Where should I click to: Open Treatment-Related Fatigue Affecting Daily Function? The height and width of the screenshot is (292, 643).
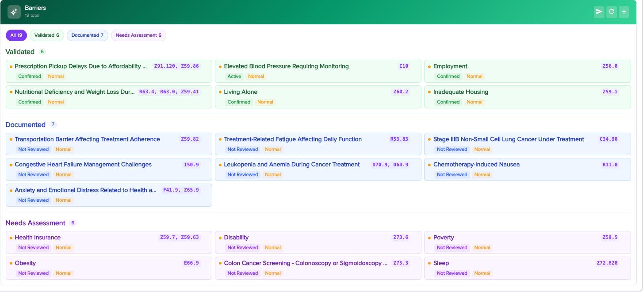[318, 144]
